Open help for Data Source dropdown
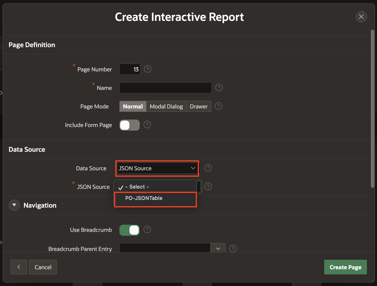Screen dimensions: 377x286 (208, 168)
